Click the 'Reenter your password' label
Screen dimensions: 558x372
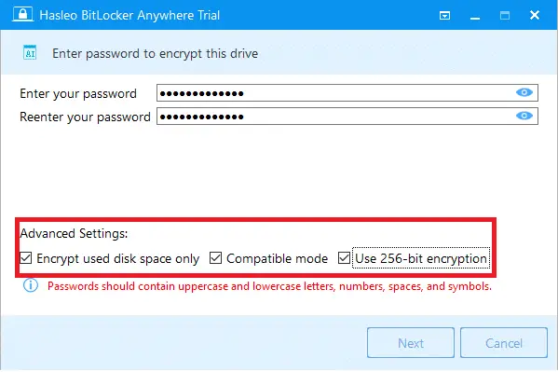(x=85, y=117)
